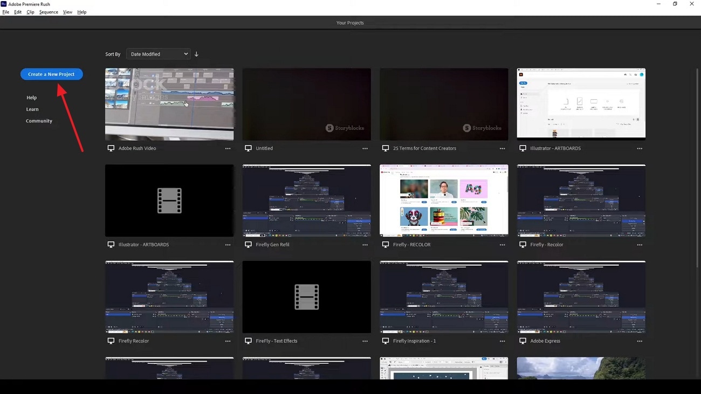Screen dimensions: 701x394
Task: Click the Premiere Rush logo in the title bar
Action: (4, 4)
